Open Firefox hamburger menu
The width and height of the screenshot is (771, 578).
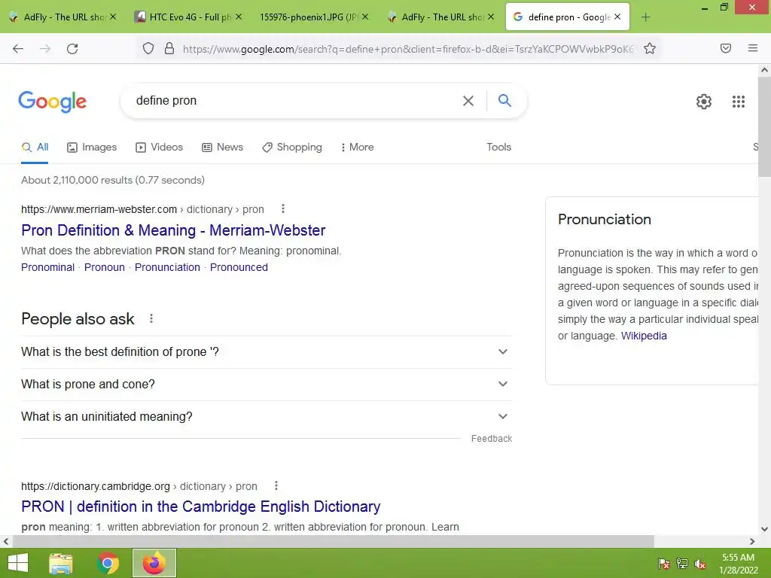coord(753,48)
